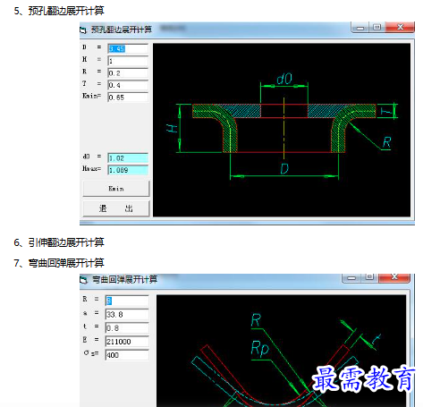Screen dimensions: 423x407
Task: Click the R field in springback window
Action: (x=127, y=301)
